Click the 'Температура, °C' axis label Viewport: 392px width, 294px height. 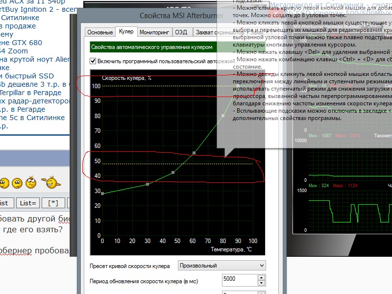(x=231, y=249)
